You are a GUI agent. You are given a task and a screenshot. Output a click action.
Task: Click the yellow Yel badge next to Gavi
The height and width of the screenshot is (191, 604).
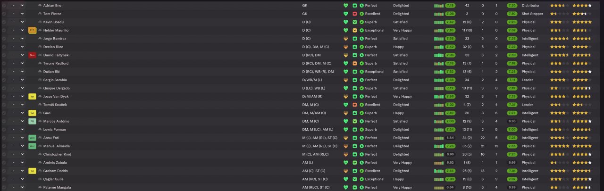(x=32, y=113)
